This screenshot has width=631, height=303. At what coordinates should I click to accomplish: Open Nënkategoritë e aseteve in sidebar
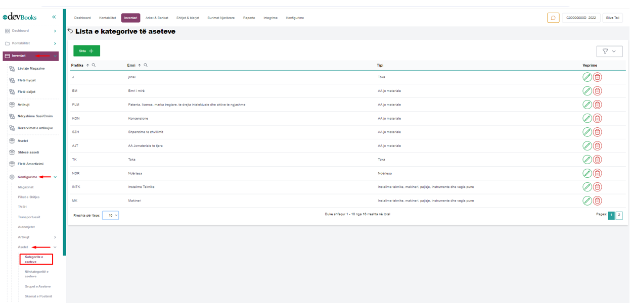point(36,274)
